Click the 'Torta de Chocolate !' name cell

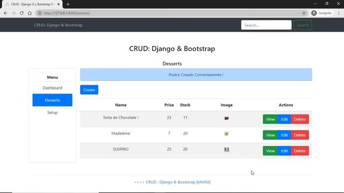pyautogui.click(x=120, y=117)
